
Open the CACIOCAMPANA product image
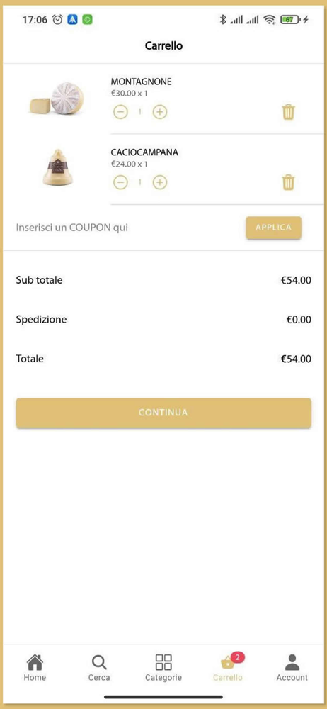click(58, 167)
